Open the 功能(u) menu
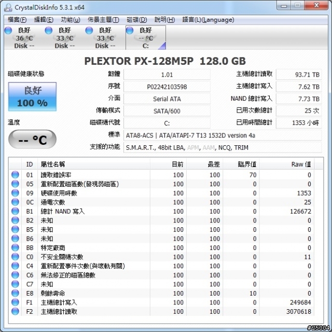Image resolution: width=332 pixels, height=332 pixels. (x=71, y=20)
